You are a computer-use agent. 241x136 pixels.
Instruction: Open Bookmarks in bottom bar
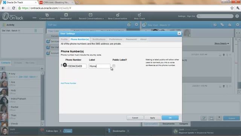click(x=119, y=131)
